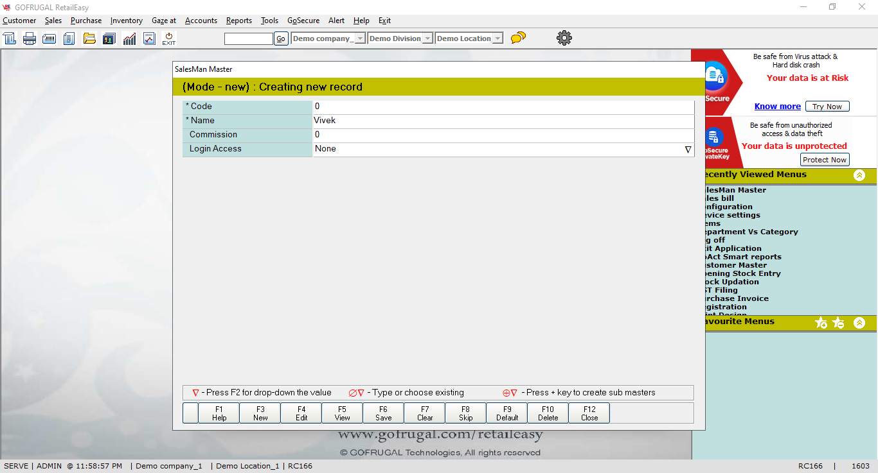Image resolution: width=878 pixels, height=473 pixels.
Task: Open the Demo company dropdown
Action: pyautogui.click(x=361, y=39)
